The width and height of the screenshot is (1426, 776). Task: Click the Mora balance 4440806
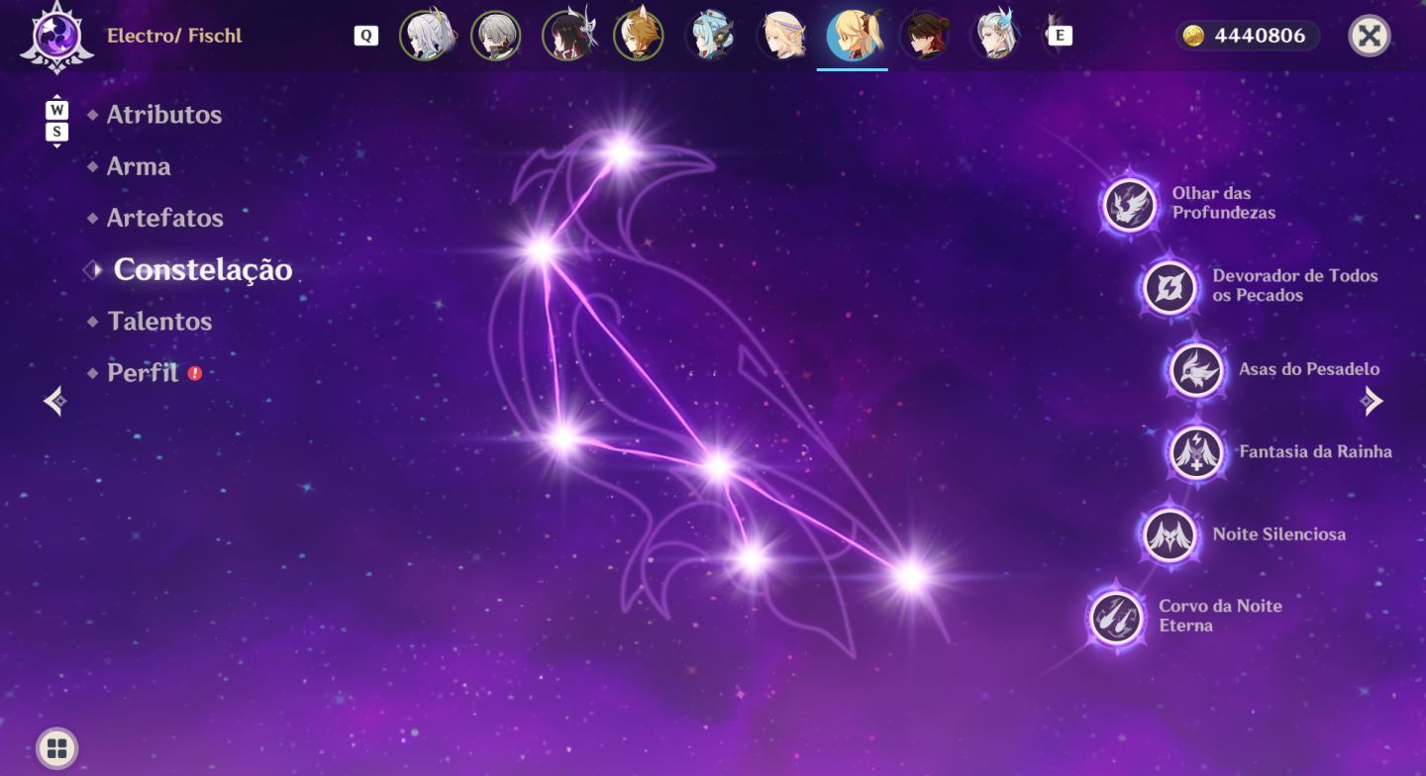click(1260, 37)
